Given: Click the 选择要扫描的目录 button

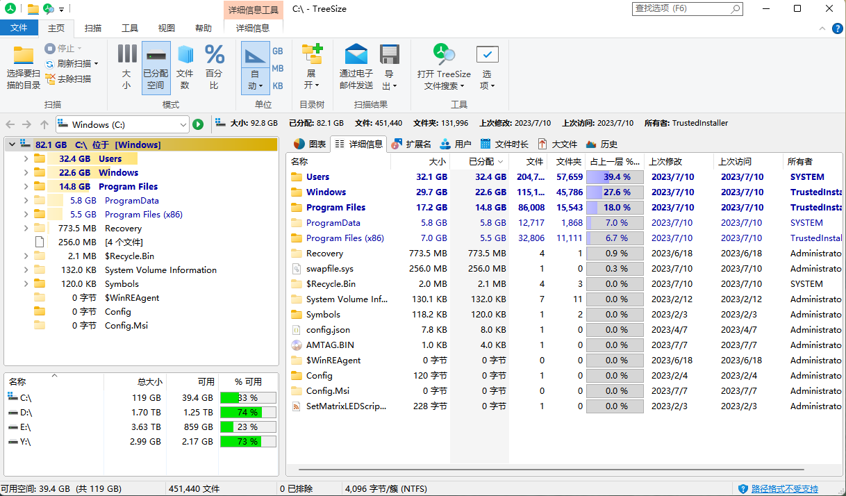Looking at the screenshot, I should [x=23, y=66].
